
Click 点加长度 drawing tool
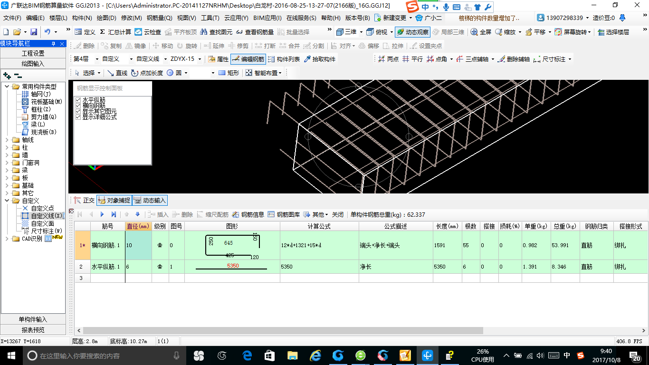point(147,73)
